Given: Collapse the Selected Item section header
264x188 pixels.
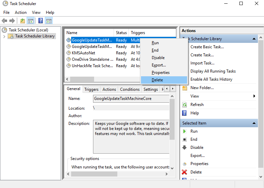Looking at the screenshot, I should coord(254,123).
